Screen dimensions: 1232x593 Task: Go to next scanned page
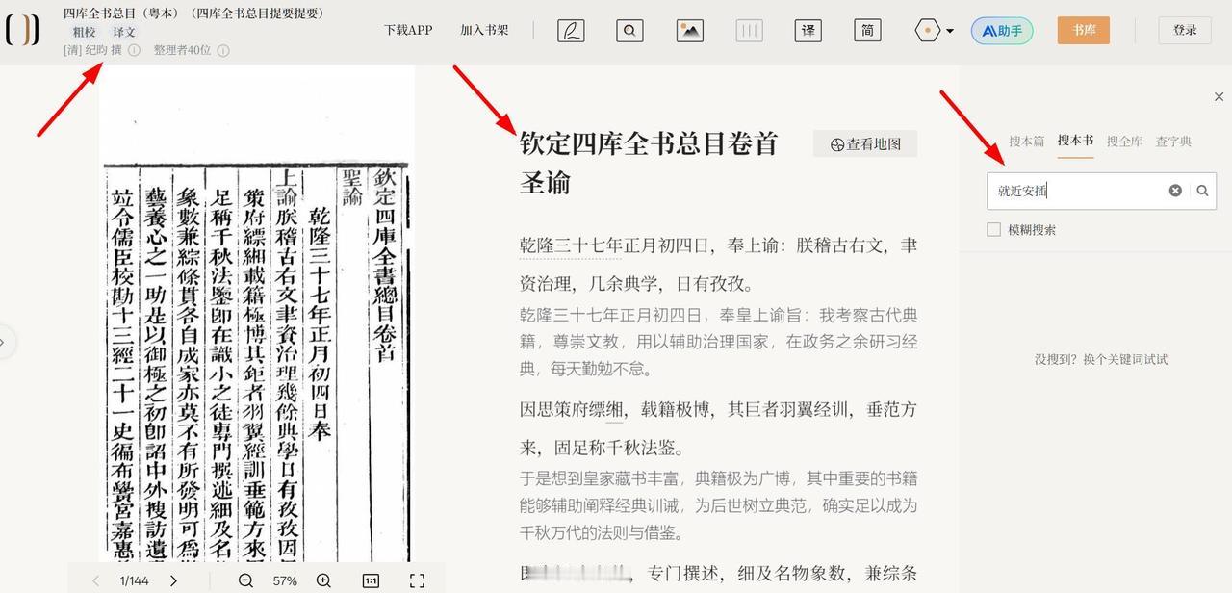click(x=173, y=580)
